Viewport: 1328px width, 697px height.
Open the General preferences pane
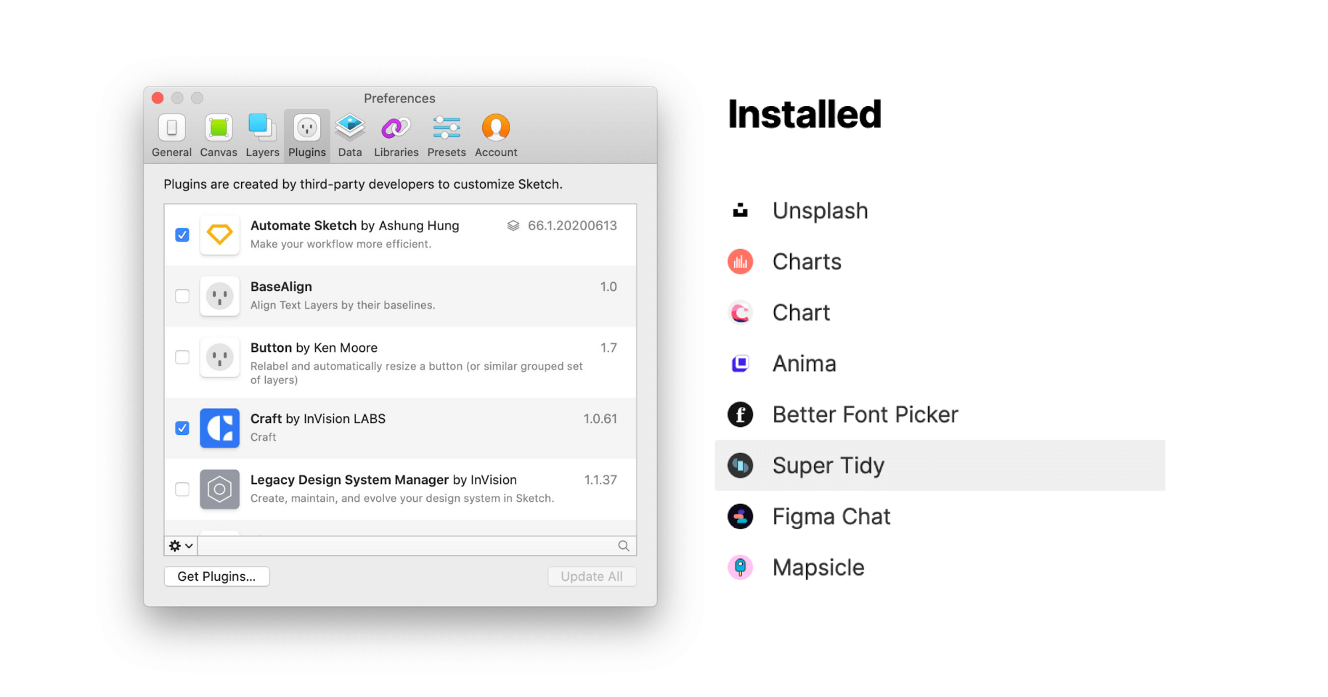coord(171,135)
